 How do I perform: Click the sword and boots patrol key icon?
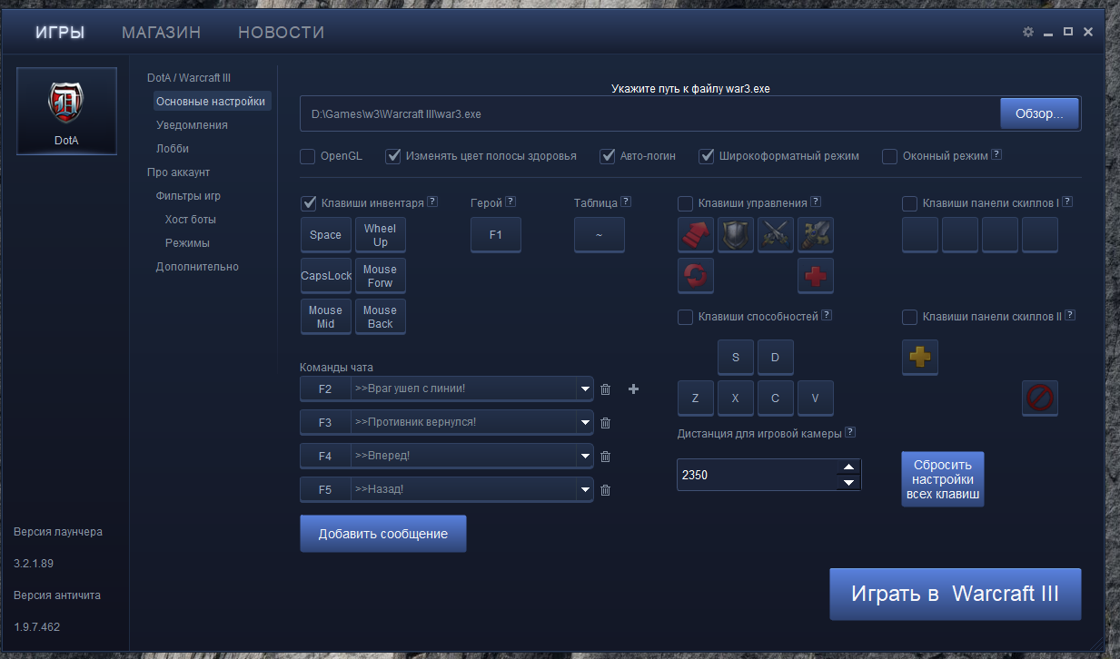tap(816, 235)
